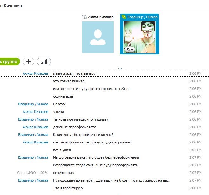The image size is (209, 195).
Task: Open call quality signal bars button
Action: (44, 61)
